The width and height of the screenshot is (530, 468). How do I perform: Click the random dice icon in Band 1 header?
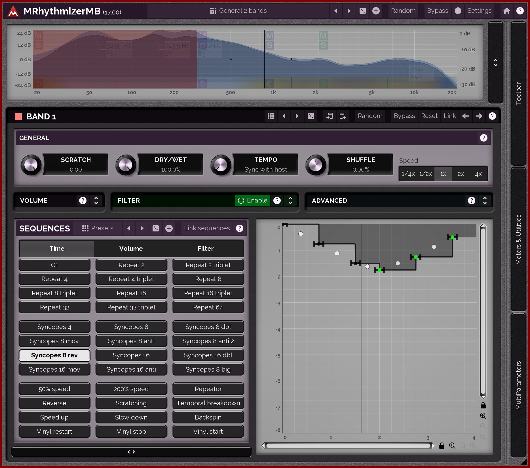pyautogui.click(x=311, y=116)
